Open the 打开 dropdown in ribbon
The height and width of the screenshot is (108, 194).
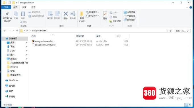point(114,13)
